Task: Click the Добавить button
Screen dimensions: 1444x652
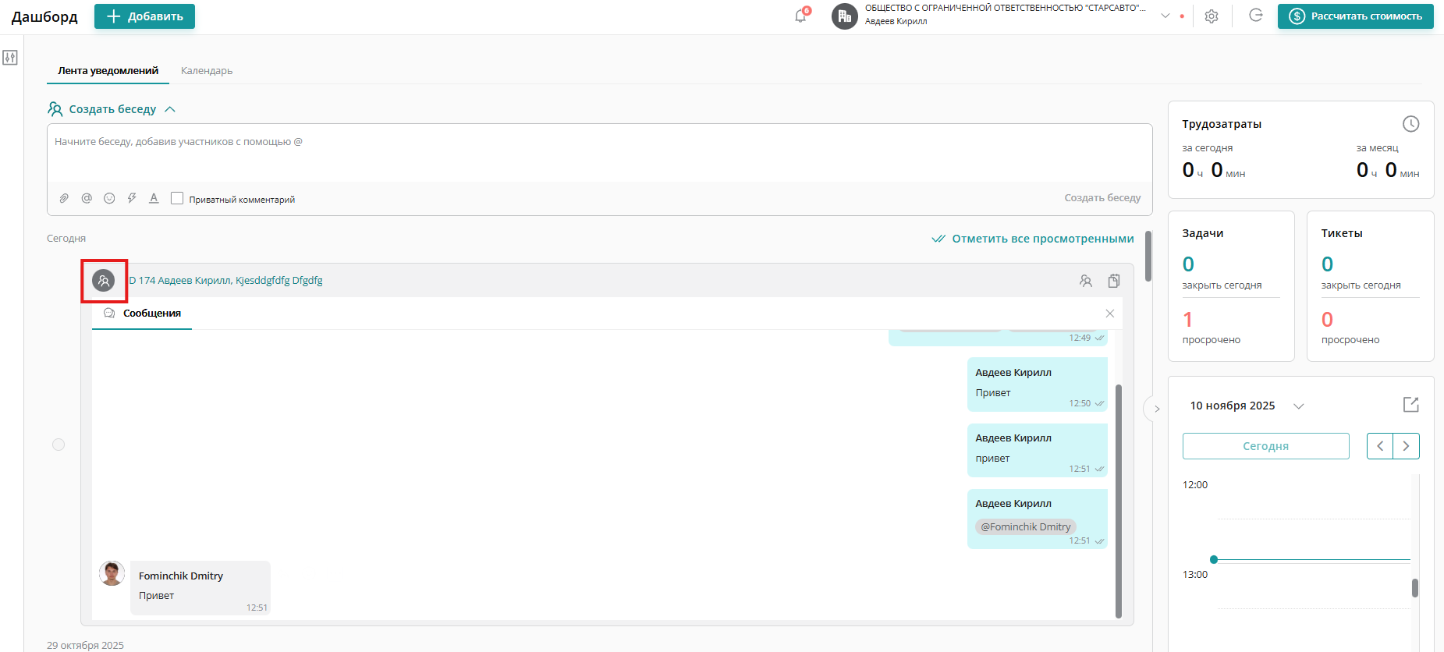Action: tap(144, 16)
